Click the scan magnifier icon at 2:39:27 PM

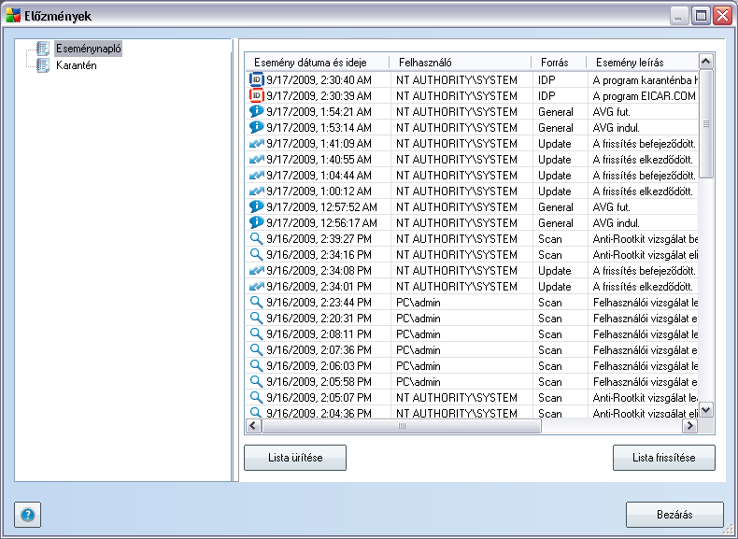[256, 238]
